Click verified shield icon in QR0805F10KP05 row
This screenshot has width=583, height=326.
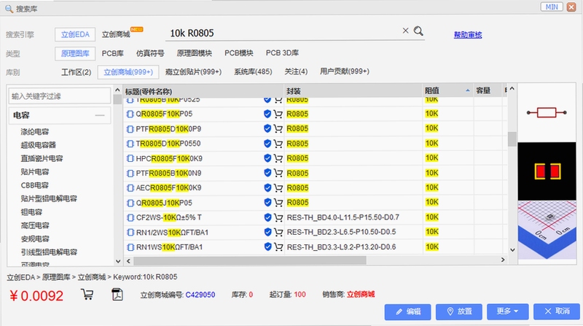[x=267, y=114]
